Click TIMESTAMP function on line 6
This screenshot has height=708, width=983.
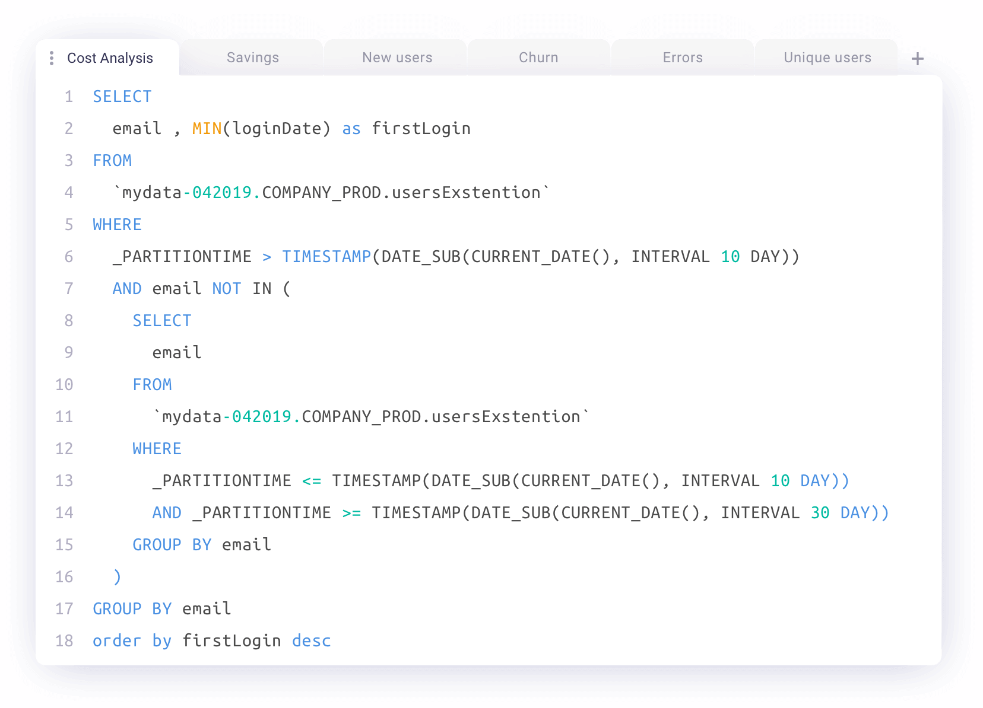click(x=326, y=257)
